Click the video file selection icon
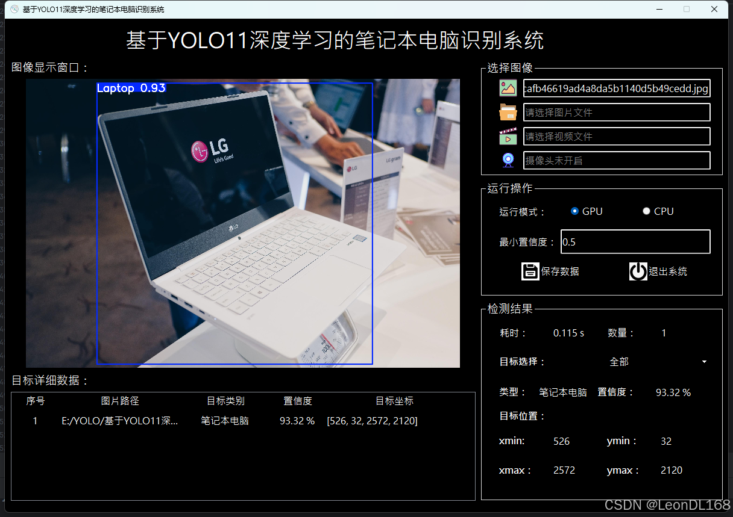Screen dimensions: 733x517 point(508,136)
